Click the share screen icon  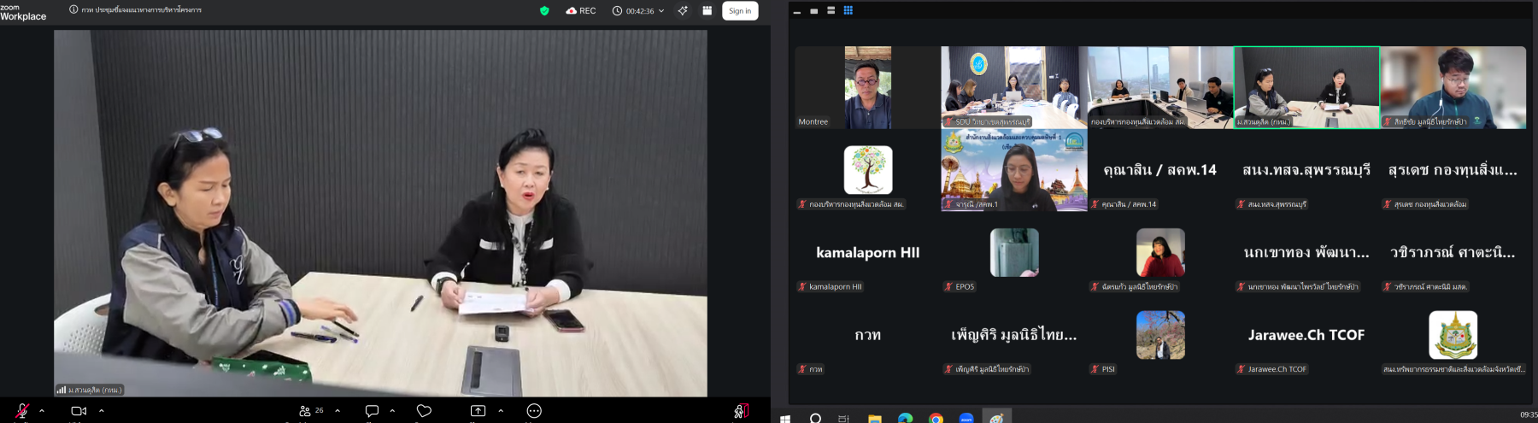(x=478, y=411)
